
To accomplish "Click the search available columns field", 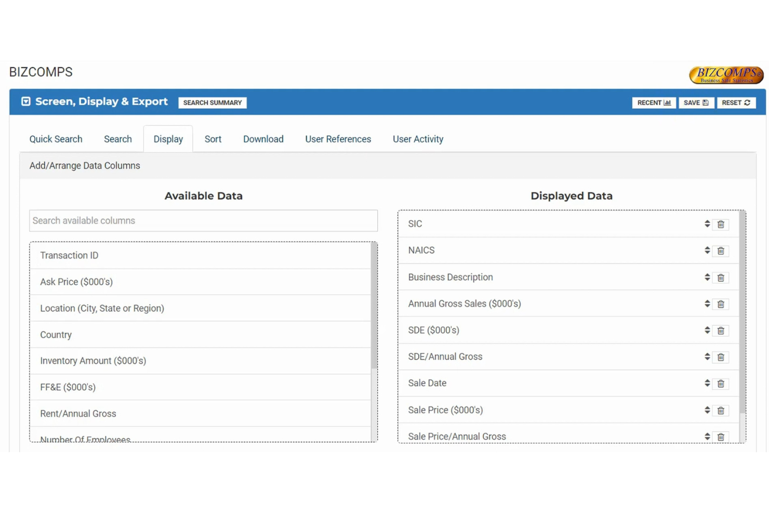I will click(203, 220).
